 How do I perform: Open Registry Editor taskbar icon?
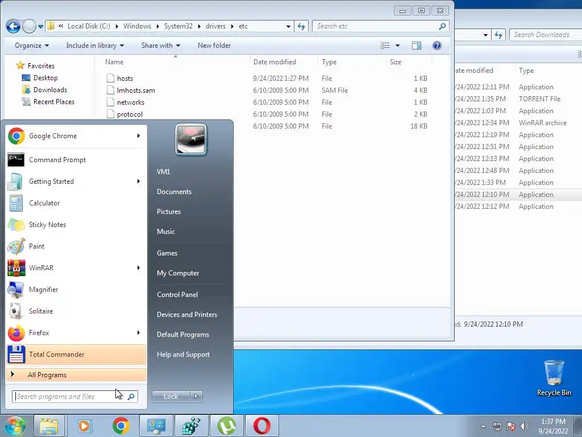click(x=191, y=426)
